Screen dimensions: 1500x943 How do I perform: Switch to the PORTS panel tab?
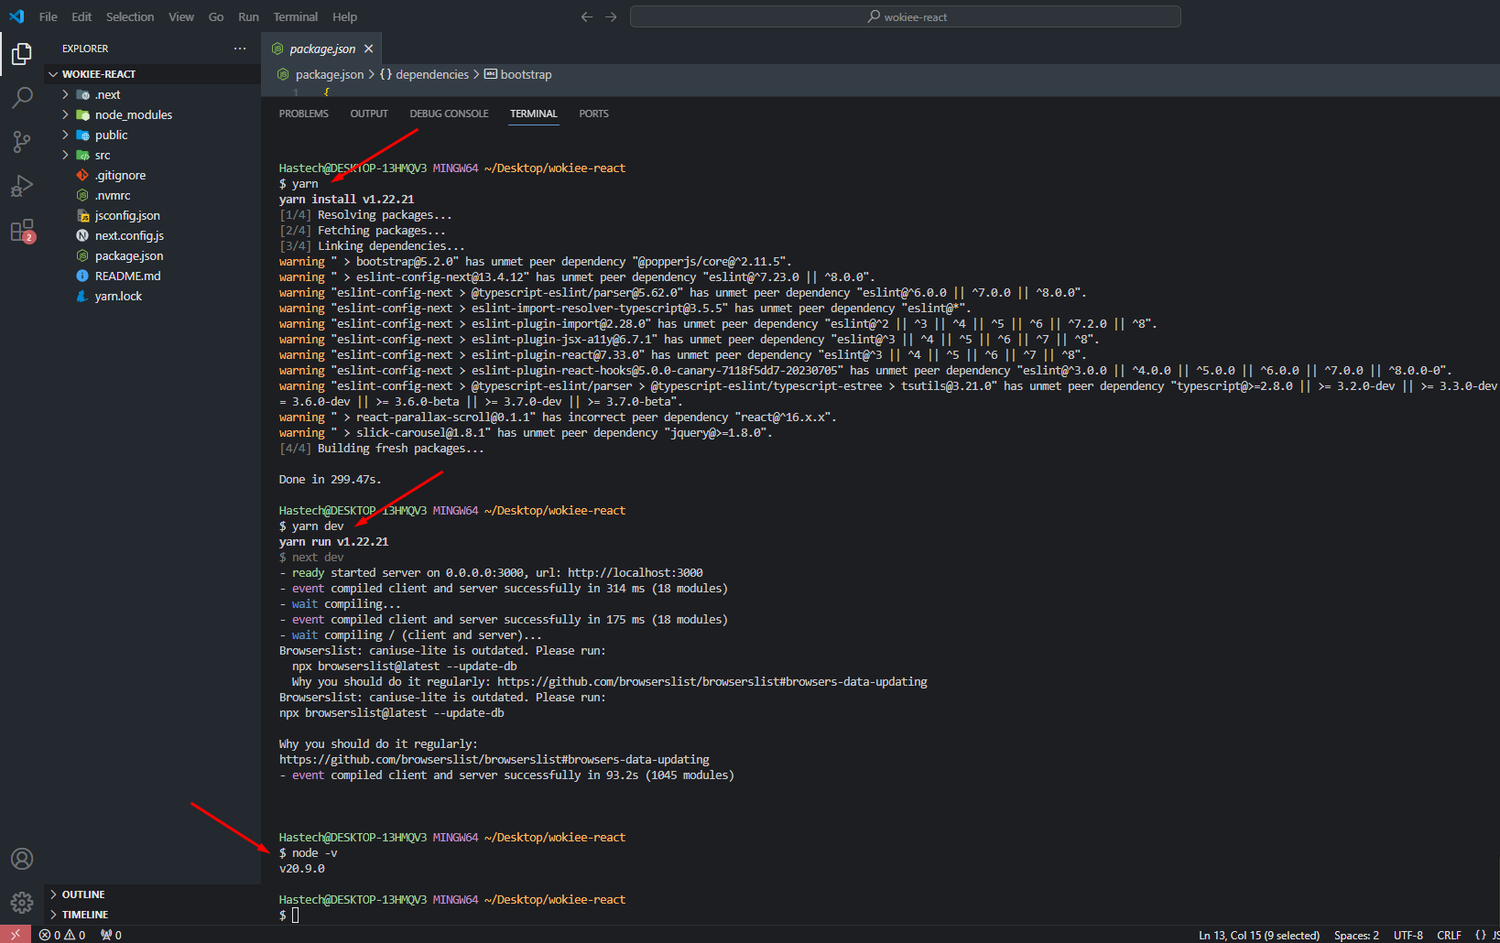tap(593, 114)
